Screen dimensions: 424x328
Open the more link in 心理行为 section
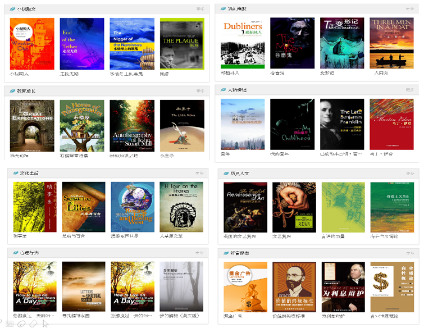pyautogui.click(x=199, y=253)
